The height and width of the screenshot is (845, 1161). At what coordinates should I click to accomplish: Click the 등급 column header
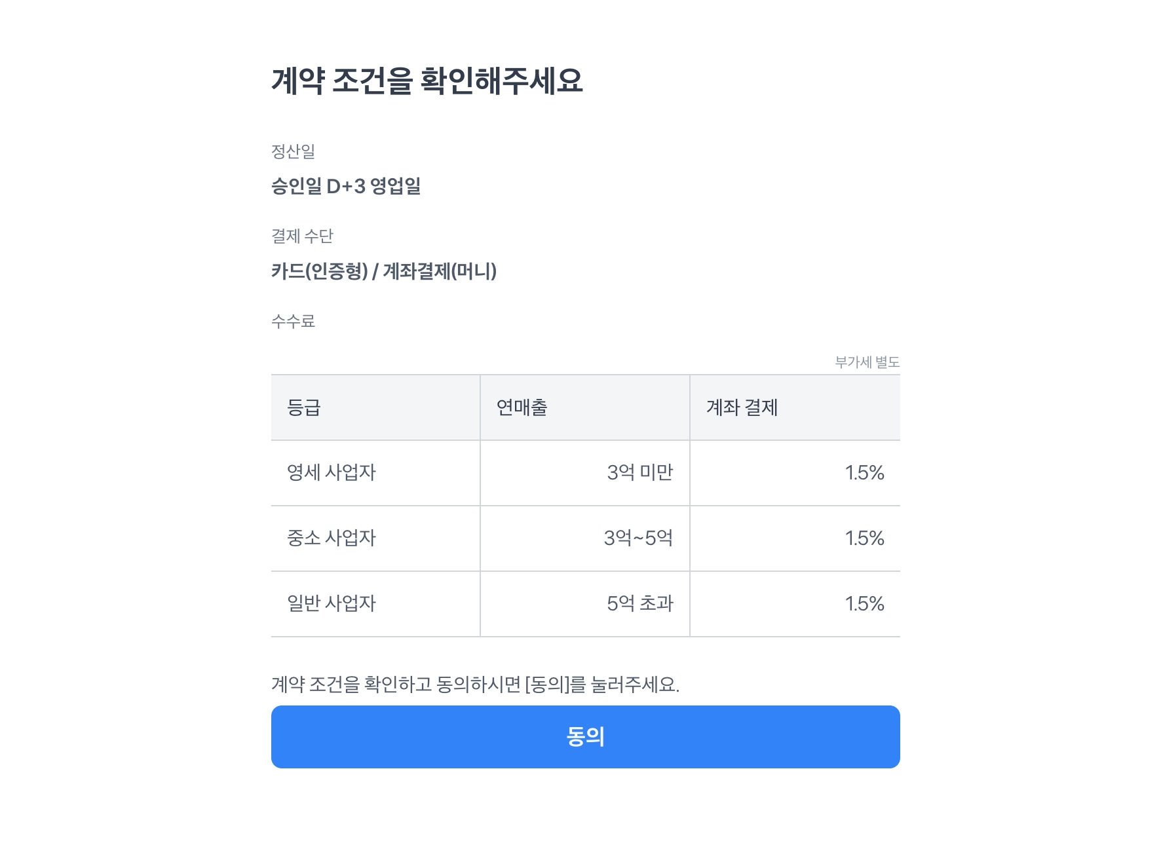(x=304, y=407)
